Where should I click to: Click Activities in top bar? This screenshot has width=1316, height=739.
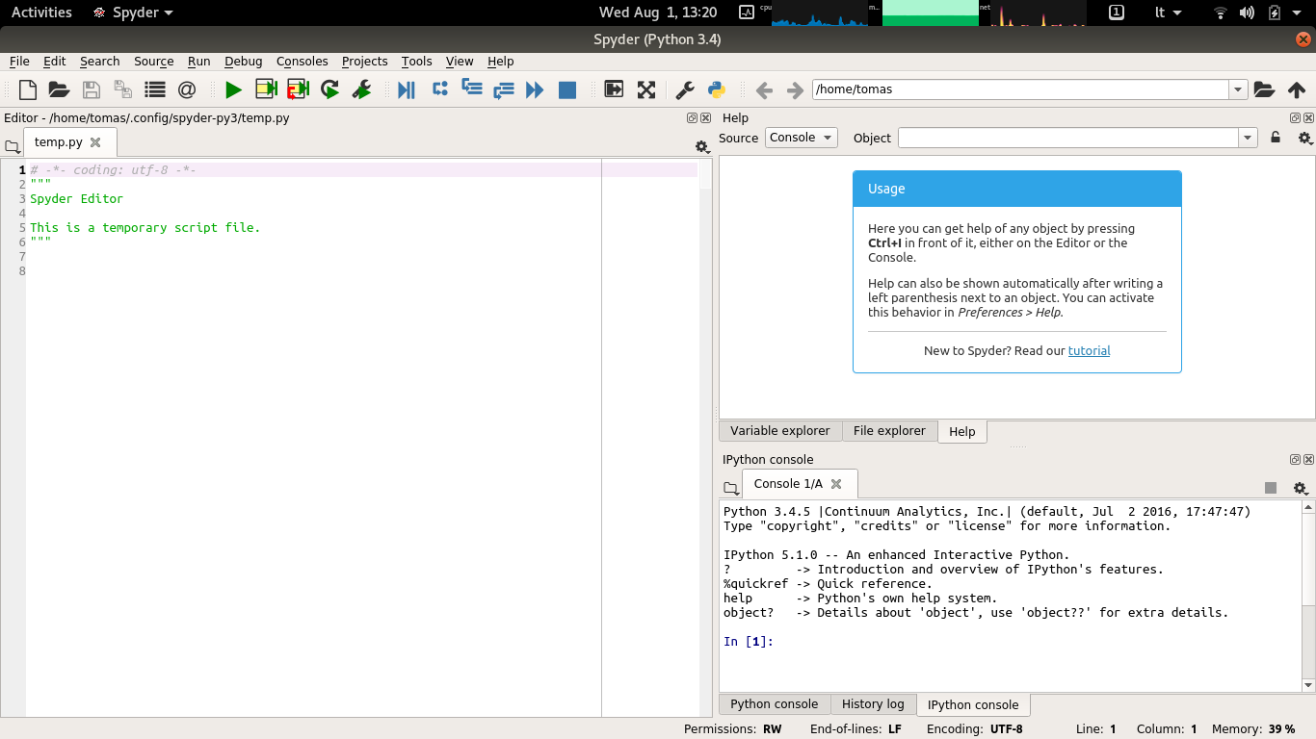pyautogui.click(x=41, y=13)
